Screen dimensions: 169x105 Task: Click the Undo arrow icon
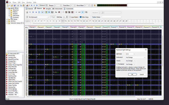pos(63,12)
